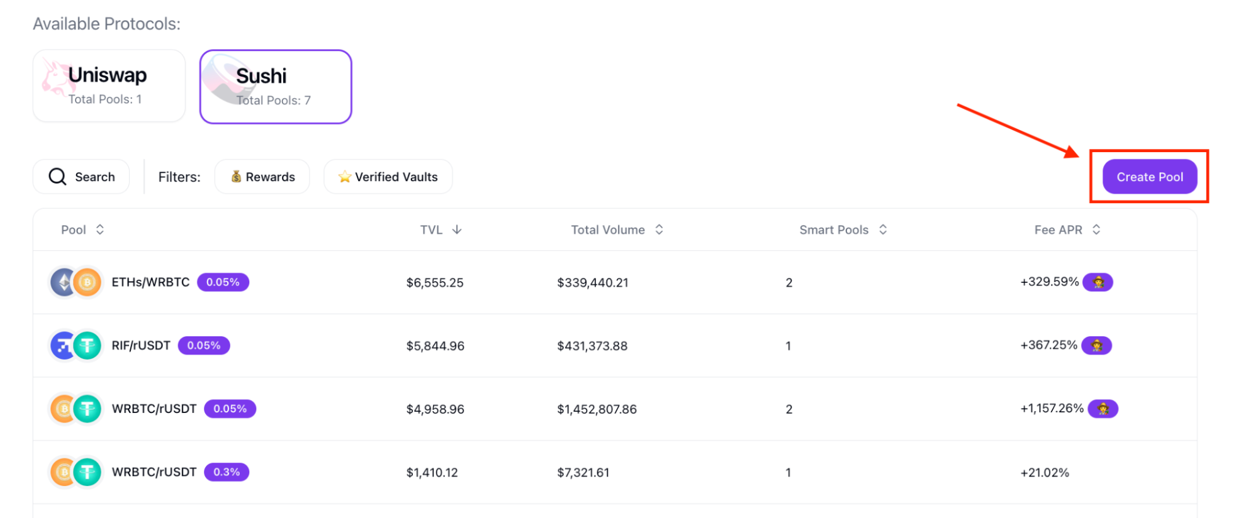Toggle the Verified Vaults filter
Viewport: 1258px width, 518px height.
388,177
